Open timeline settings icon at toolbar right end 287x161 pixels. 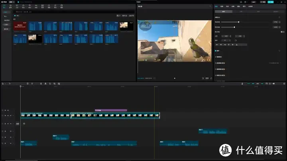(284, 83)
